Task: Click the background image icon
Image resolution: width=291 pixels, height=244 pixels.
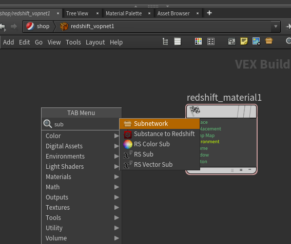Action: (256, 41)
